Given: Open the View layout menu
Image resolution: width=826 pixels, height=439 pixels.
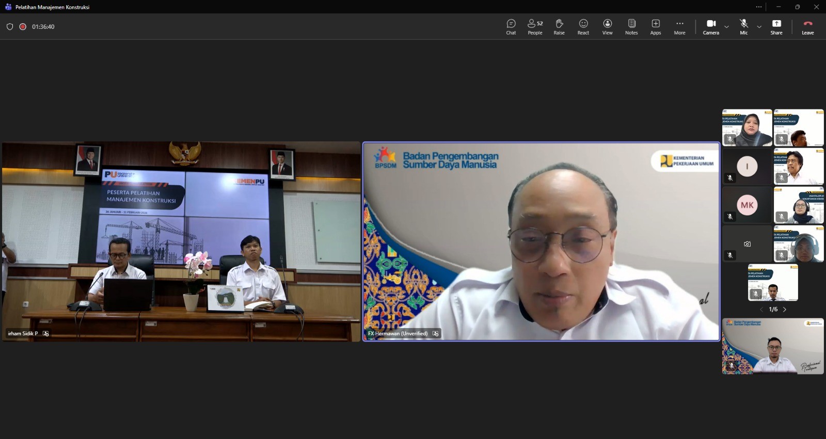Looking at the screenshot, I should point(607,27).
